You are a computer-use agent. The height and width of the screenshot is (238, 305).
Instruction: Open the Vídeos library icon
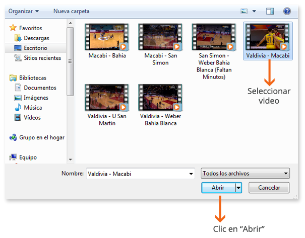coord(18,117)
